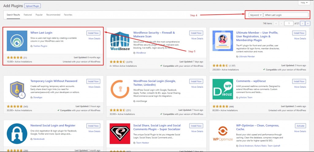Viewport: 314px width, 152px height.
Task: Click the WordPress Social Login orange icon
Action: point(120,89)
